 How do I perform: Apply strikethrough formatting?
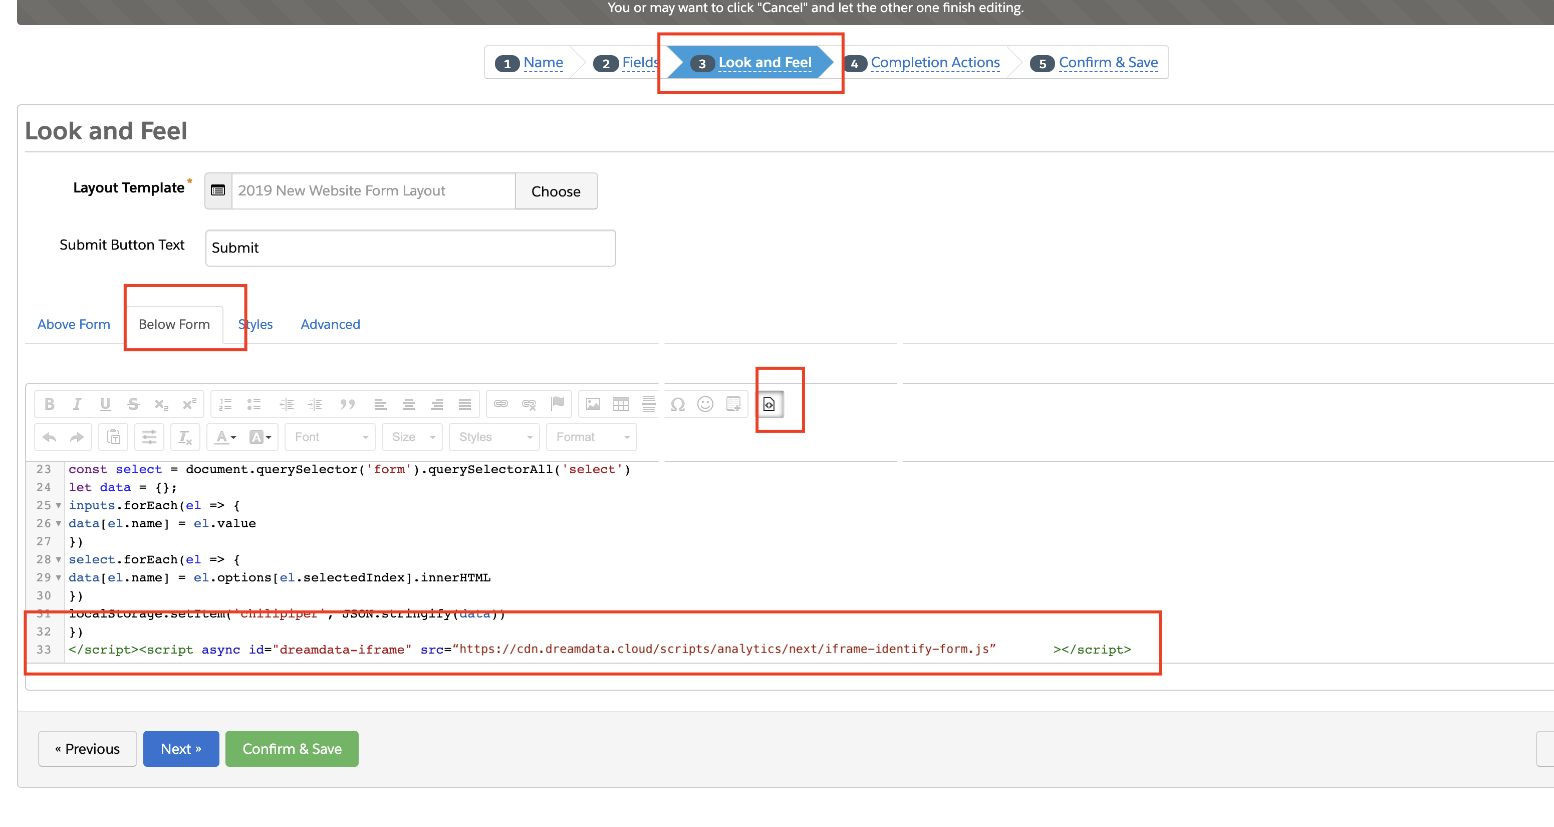pyautogui.click(x=133, y=404)
